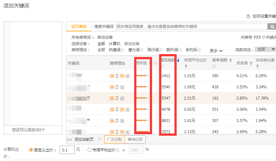Image resolution: width=276 pixels, height=161 pixels.
Task: Click click-rate cell 4.21%
Action: click(242, 76)
